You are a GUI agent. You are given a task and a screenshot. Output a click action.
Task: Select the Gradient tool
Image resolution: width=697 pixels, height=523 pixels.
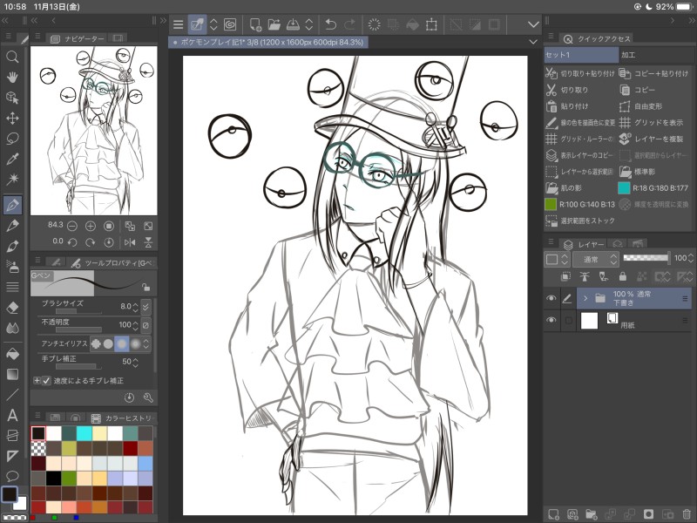coord(12,374)
